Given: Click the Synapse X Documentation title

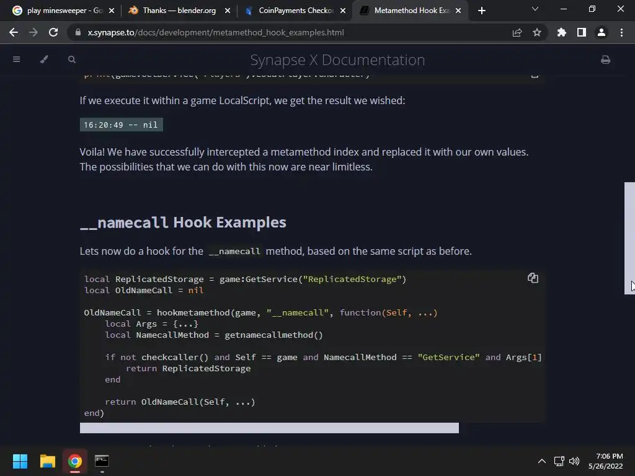Looking at the screenshot, I should 337,60.
